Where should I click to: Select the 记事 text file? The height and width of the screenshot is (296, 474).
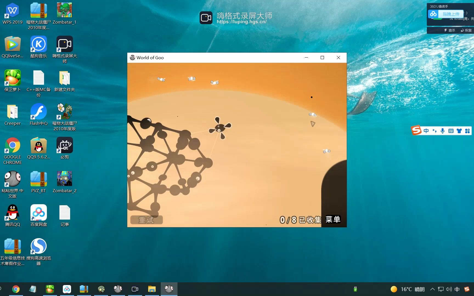(64, 216)
